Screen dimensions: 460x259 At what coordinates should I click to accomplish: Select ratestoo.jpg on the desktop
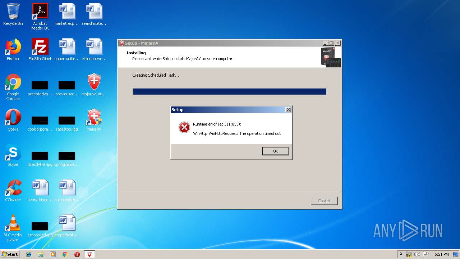click(67, 123)
